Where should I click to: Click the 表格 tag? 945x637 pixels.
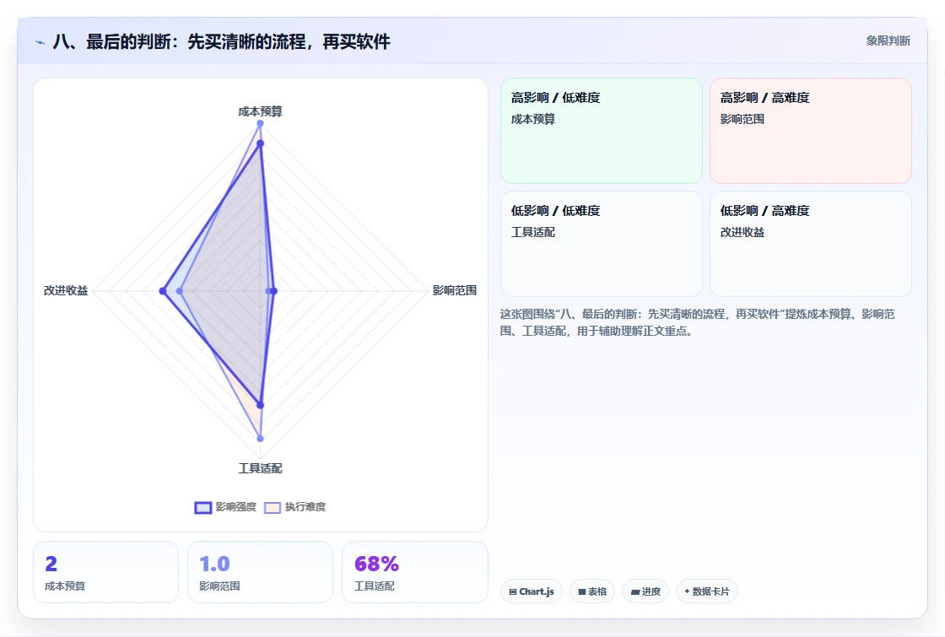[x=591, y=591]
